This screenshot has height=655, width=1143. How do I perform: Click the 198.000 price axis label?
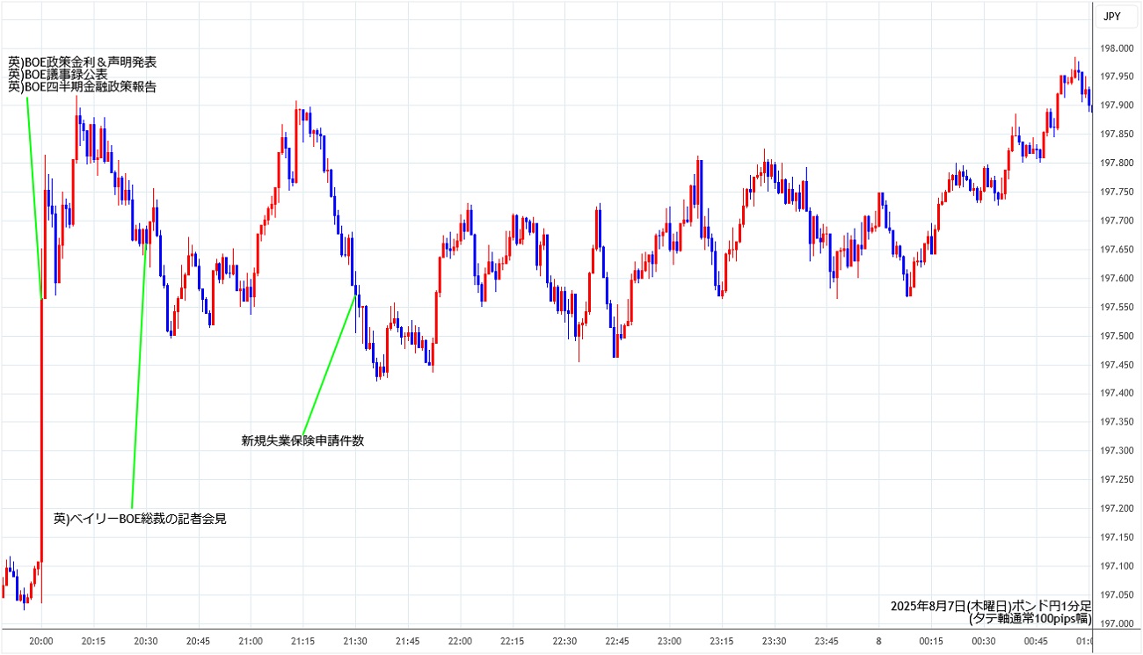coord(1116,48)
